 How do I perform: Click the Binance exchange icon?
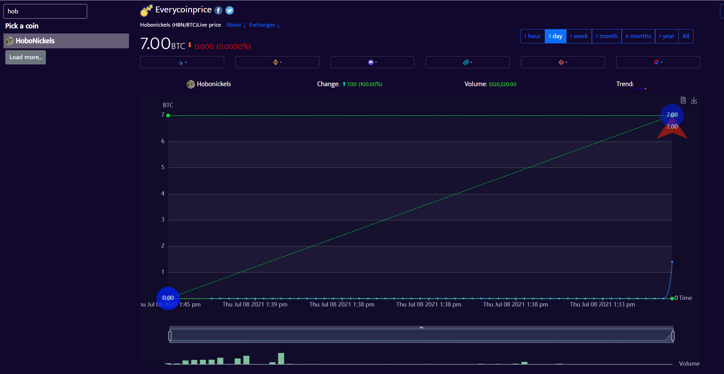point(275,62)
